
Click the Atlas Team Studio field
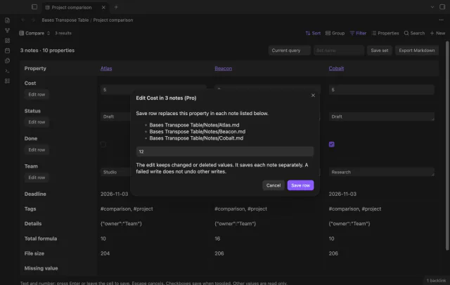[x=115, y=172]
